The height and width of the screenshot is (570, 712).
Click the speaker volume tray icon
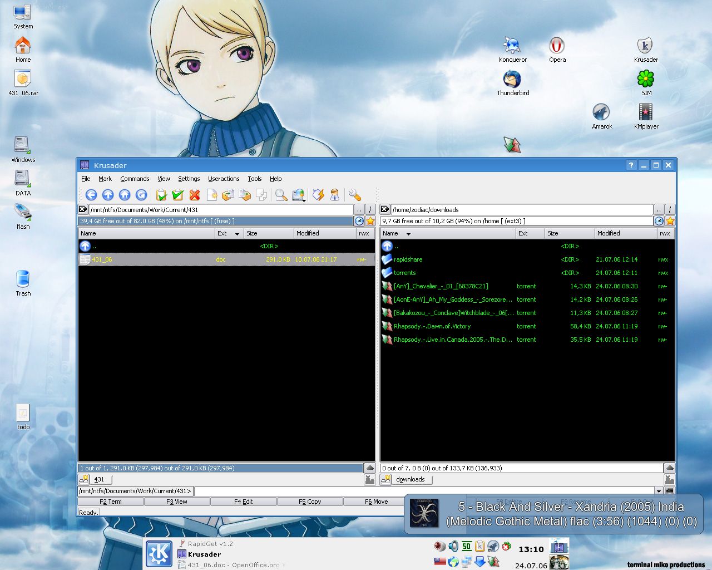click(453, 546)
